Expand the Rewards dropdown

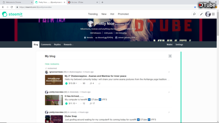tap(68, 44)
